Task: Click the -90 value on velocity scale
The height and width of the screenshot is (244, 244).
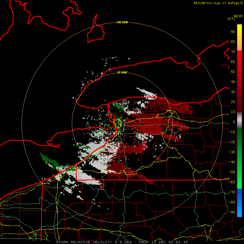Action: point(232,212)
